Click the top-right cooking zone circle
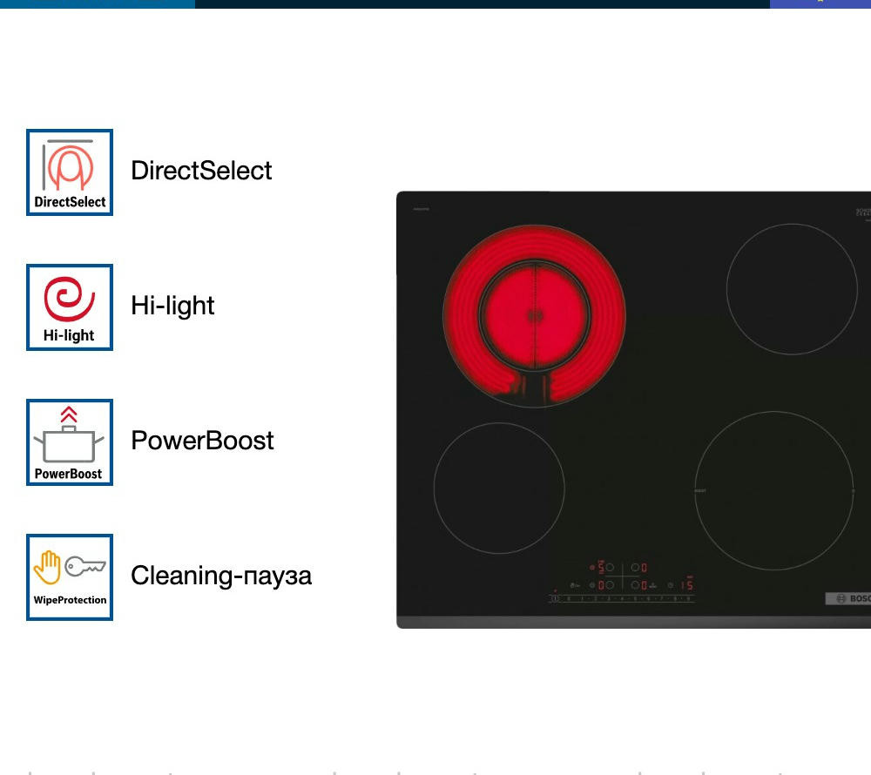The image size is (871, 775). [x=792, y=289]
